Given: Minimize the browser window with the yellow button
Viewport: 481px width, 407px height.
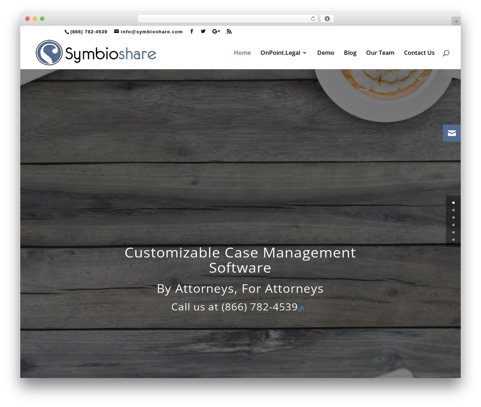Looking at the screenshot, I should click(35, 19).
